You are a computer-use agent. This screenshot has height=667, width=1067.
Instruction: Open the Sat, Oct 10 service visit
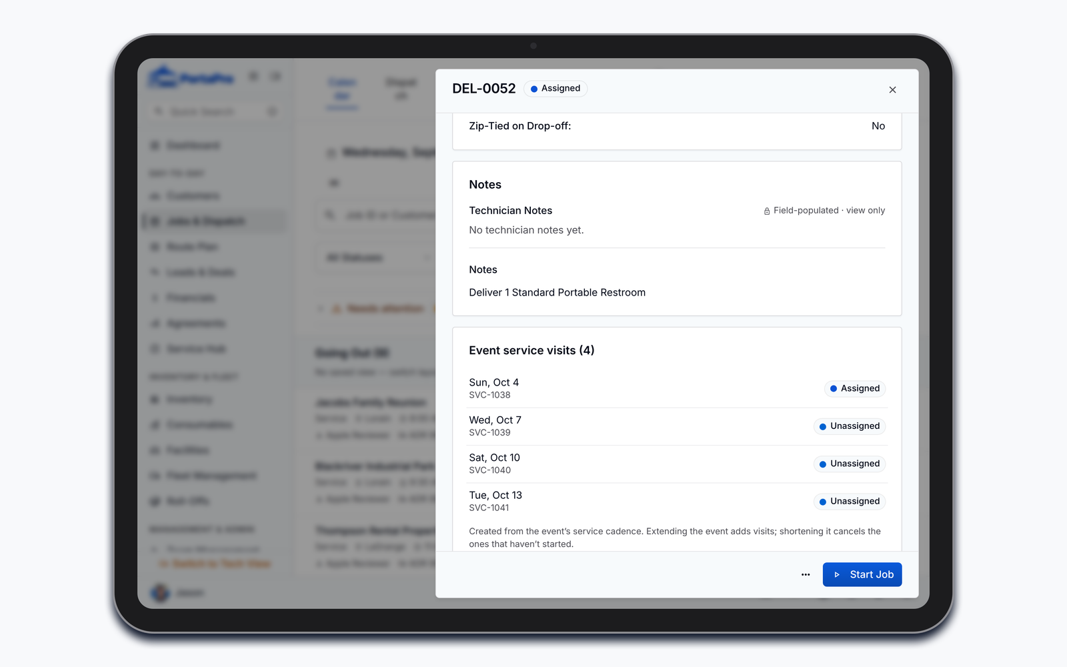(677, 464)
